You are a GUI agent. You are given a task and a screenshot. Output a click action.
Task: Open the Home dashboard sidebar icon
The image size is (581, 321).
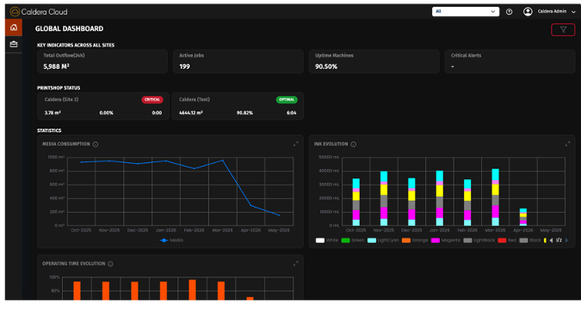(14, 27)
